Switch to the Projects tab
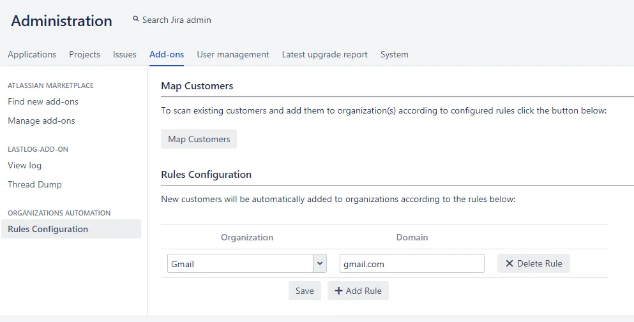The width and height of the screenshot is (634, 322). click(84, 55)
